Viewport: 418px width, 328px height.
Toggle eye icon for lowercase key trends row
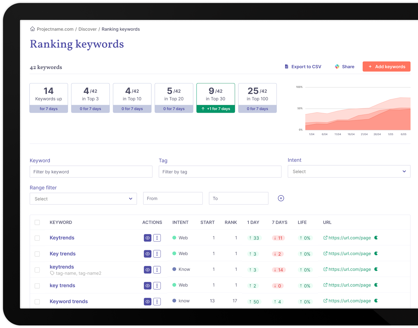148,286
